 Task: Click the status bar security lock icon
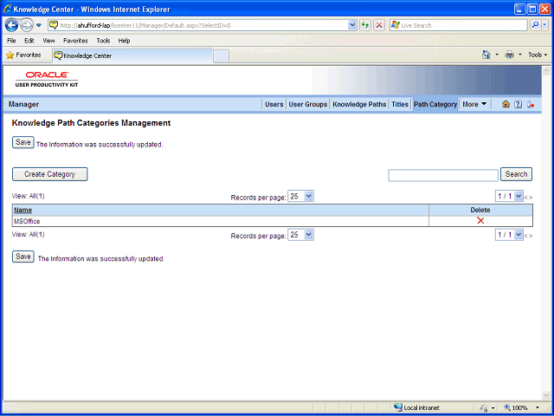(484, 408)
